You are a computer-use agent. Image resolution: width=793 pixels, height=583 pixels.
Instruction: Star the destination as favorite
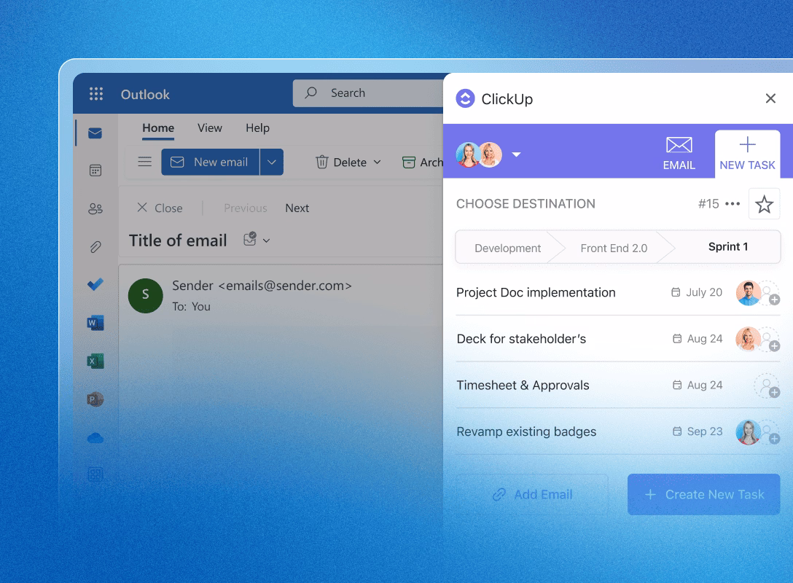tap(764, 205)
